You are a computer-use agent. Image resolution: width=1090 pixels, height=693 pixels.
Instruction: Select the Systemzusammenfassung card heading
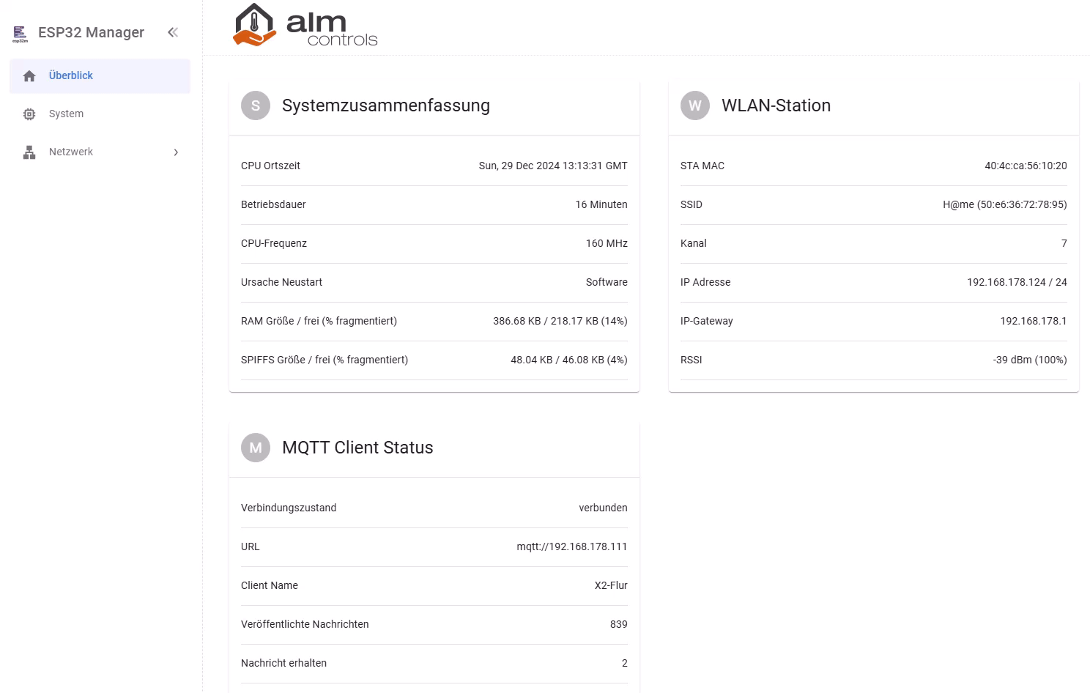386,105
